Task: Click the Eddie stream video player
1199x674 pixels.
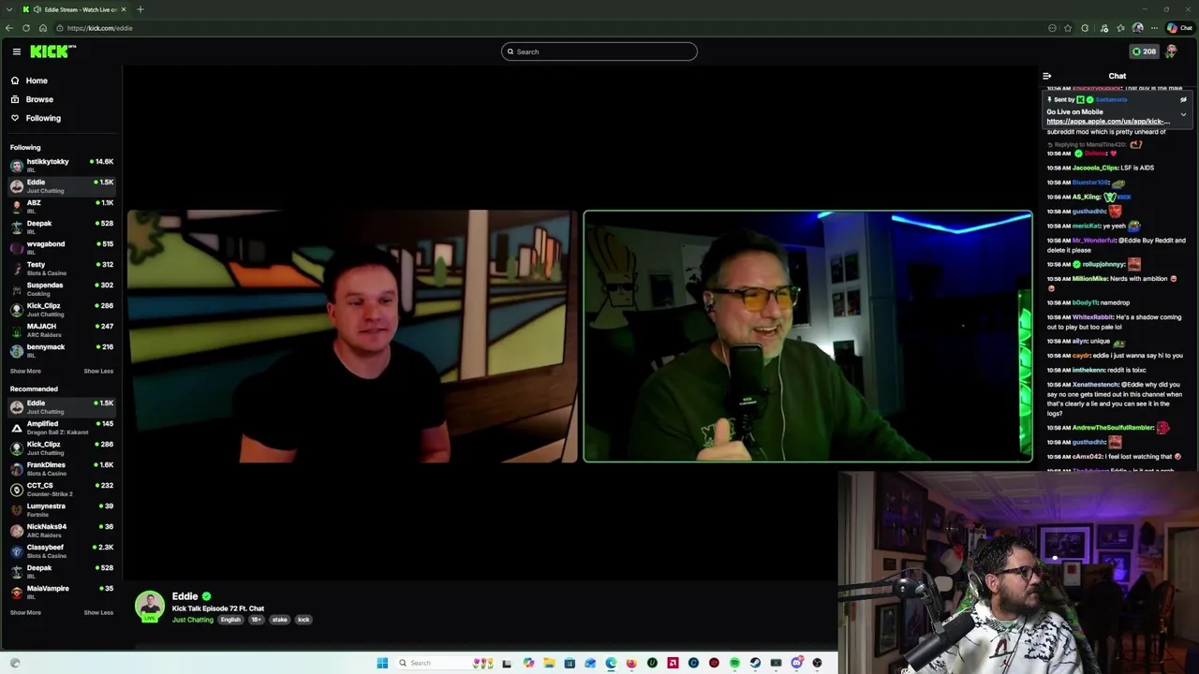Action: tap(581, 323)
